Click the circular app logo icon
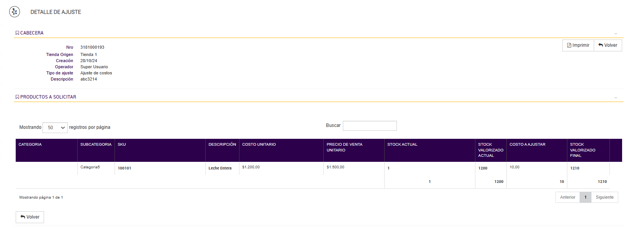Image resolution: width=629 pixels, height=227 pixels. [x=15, y=12]
